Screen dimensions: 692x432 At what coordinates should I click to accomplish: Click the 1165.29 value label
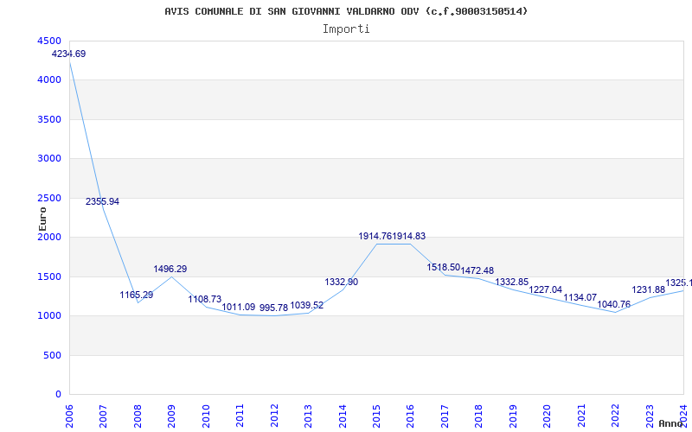tap(137, 295)
